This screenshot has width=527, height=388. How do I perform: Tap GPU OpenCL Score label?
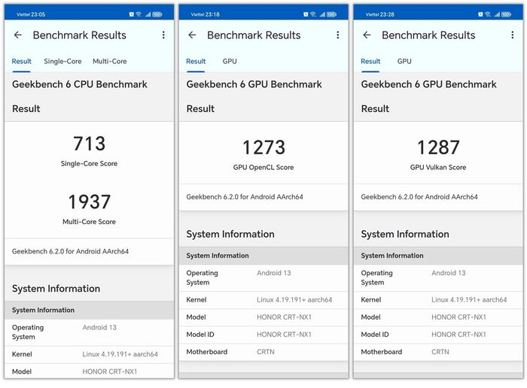point(263,168)
